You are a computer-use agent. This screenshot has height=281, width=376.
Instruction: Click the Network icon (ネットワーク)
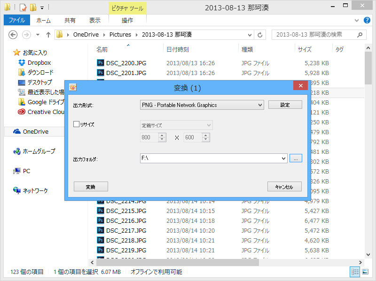(x=17, y=190)
